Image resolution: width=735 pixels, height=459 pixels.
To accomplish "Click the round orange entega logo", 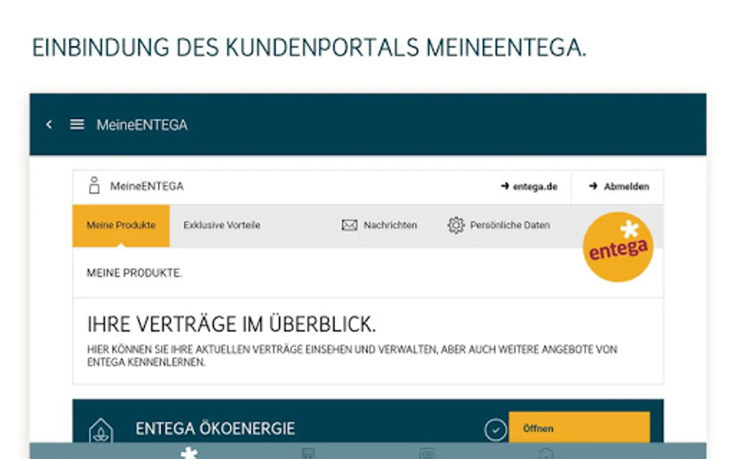I will [618, 247].
